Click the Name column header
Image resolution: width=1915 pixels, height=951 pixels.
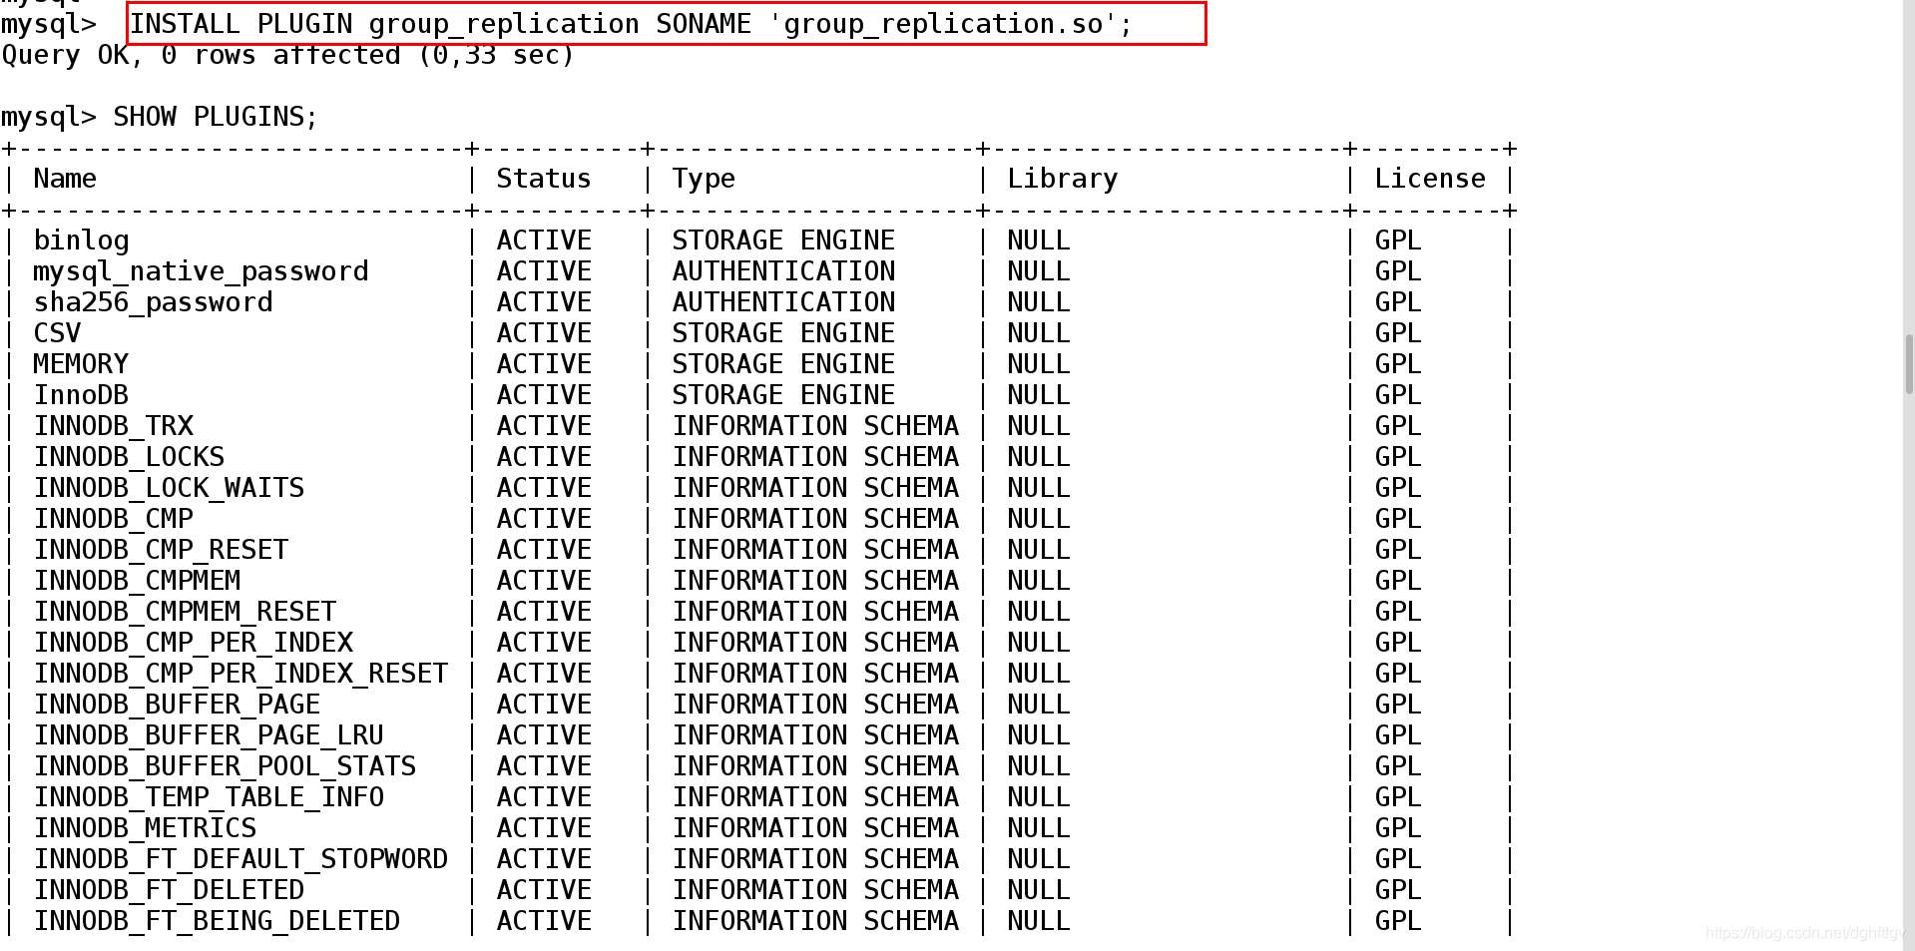click(x=65, y=179)
